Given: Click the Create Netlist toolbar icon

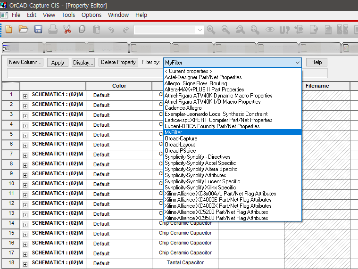Looking at the screenshot, I should [x=328, y=30].
